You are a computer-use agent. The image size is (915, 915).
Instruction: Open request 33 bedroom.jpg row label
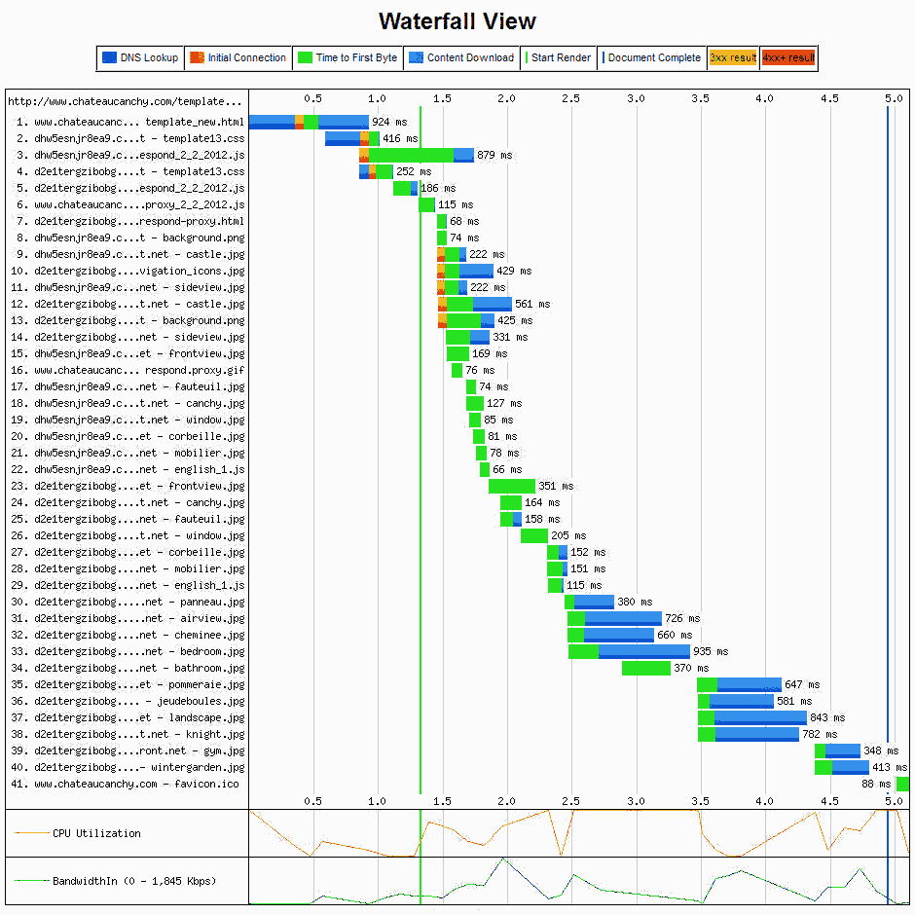[129, 651]
